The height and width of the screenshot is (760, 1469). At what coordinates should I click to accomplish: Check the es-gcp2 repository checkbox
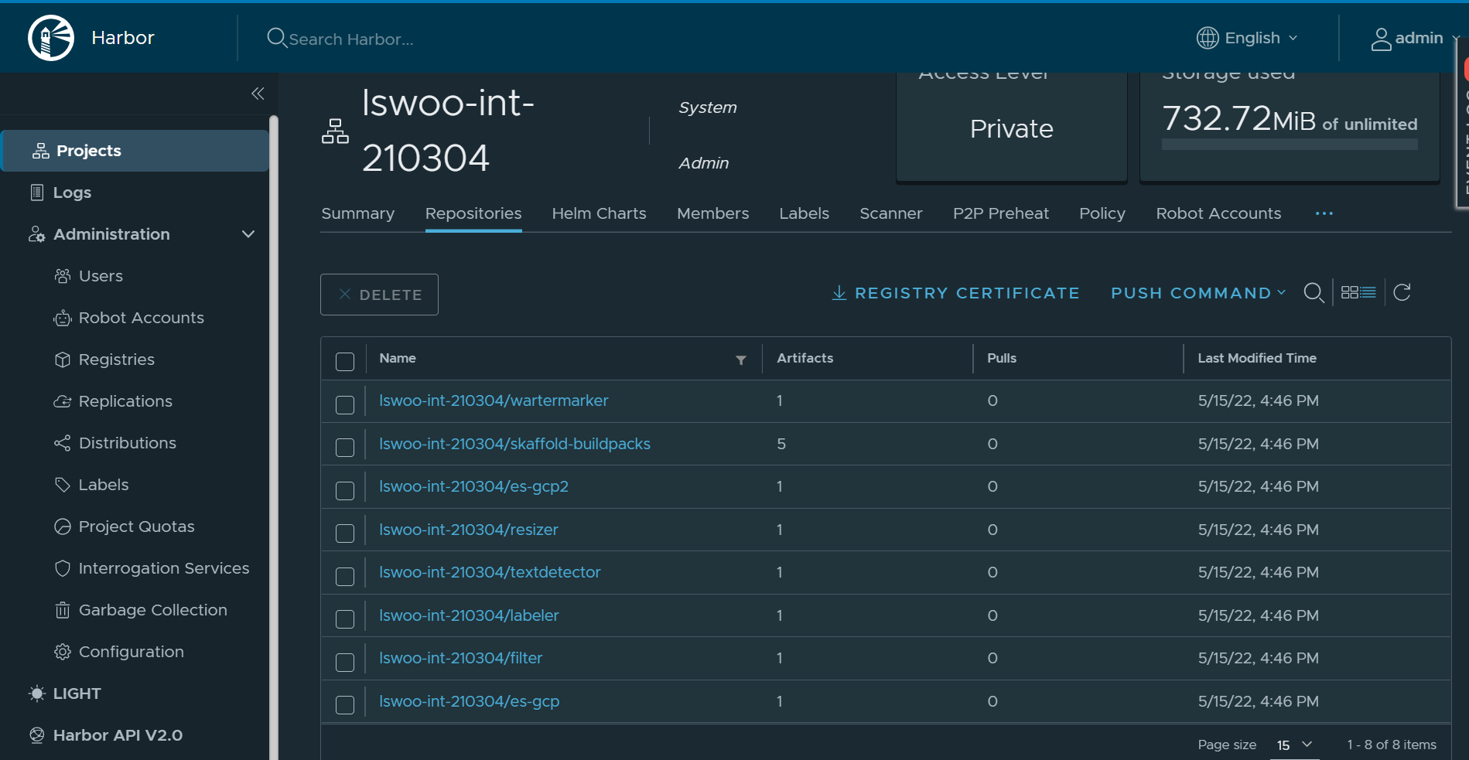[345, 490]
